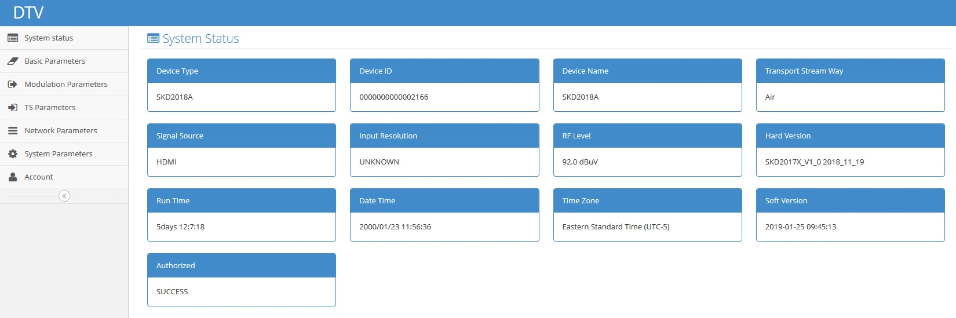Viewport: 956px width, 318px height.
Task: Click the Device Name card header
Action: pyautogui.click(x=648, y=71)
